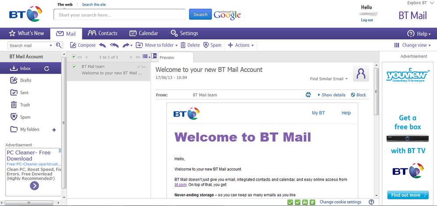Screen dimensions: 437x206
Task: Open the Help dropdown in navigation bar
Action: click(419, 34)
